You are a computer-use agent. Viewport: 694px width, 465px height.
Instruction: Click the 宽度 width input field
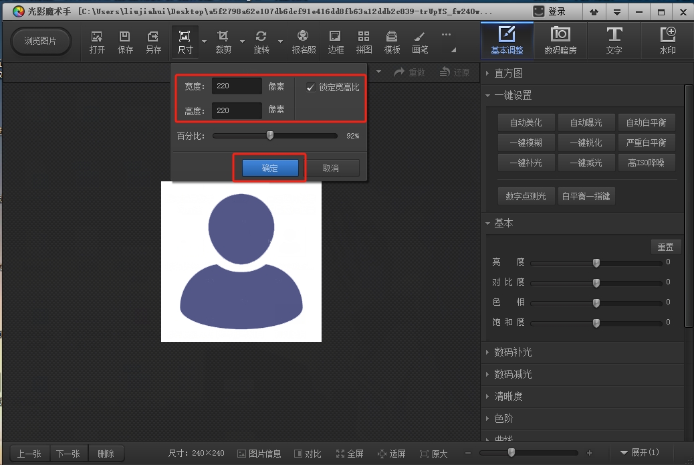click(237, 86)
